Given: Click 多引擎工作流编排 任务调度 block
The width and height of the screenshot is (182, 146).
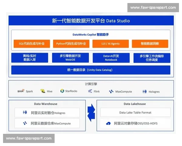Looking at the screenshot, I should click(x=152, y=58).
